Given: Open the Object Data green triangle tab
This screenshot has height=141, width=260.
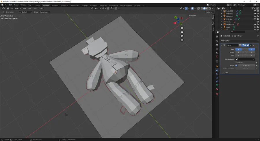Looking at the screenshot, I should click(217, 85).
